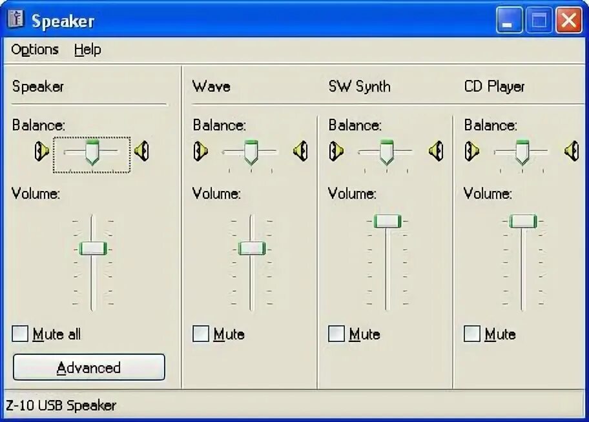Click the Z-10 USB Speaker status text

tap(61, 405)
